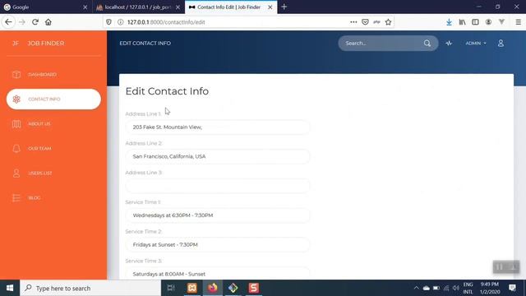Click the Windows taskbar search box

pyautogui.click(x=90, y=288)
